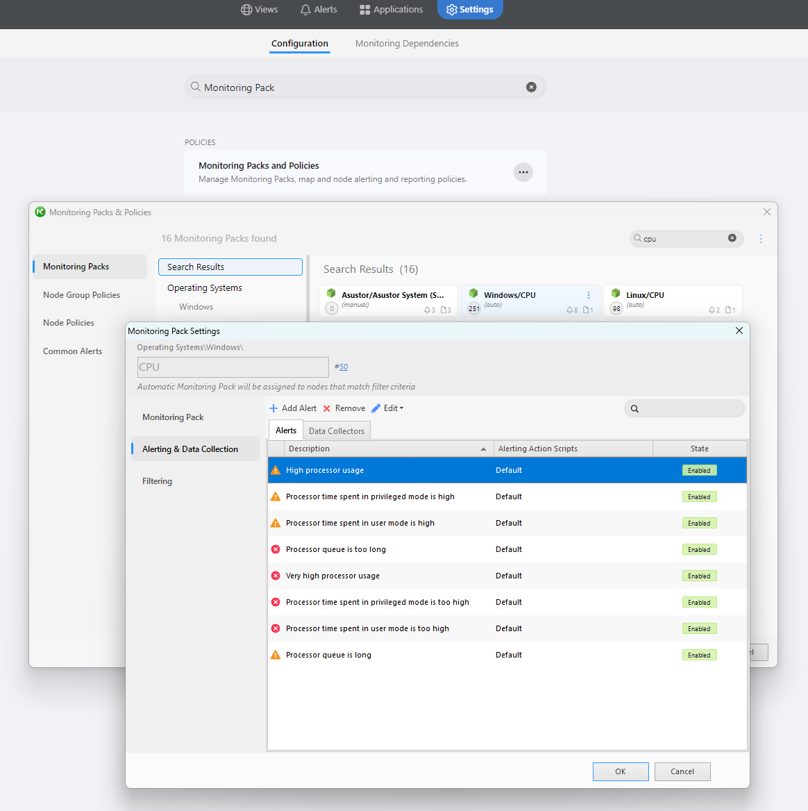Screen dimensions: 808x811
Task: Toggle Enabled state for Processor queue is too long
Action: (699, 549)
